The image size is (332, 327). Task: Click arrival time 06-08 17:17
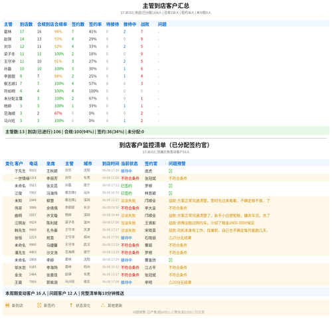click(111, 229)
